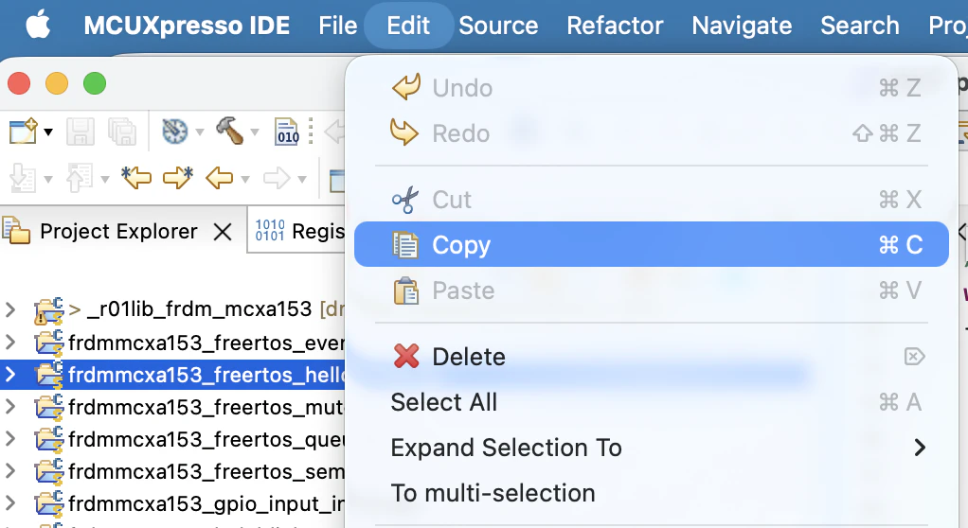Click the Next Annotation toolbar icon
This screenshot has width=968, height=528.
click(x=24, y=179)
